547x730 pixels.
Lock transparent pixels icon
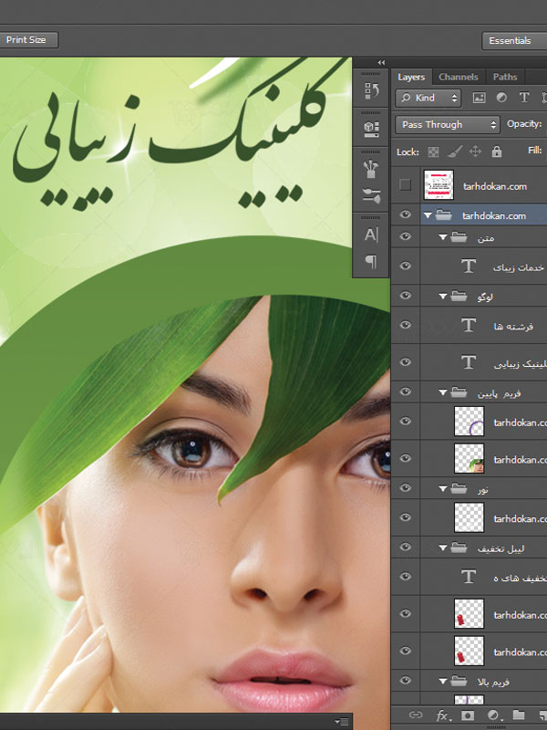click(x=433, y=151)
